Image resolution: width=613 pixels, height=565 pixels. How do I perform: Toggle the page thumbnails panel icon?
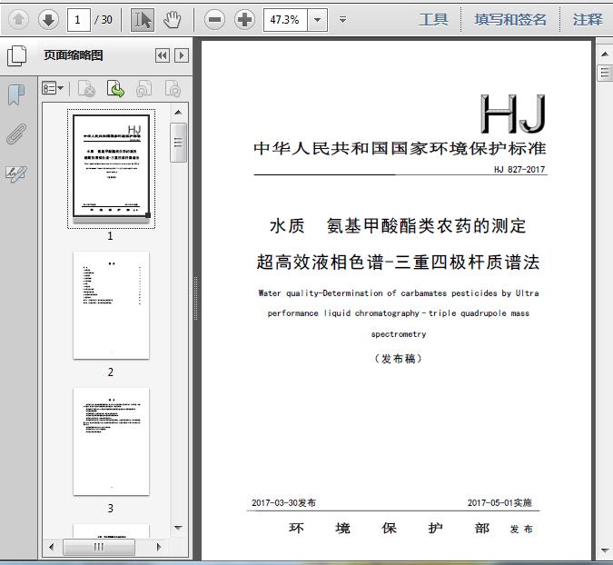click(x=16, y=56)
